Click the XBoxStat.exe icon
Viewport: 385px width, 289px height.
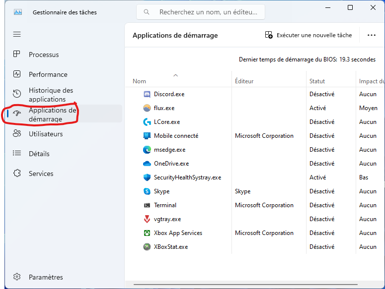pos(147,247)
